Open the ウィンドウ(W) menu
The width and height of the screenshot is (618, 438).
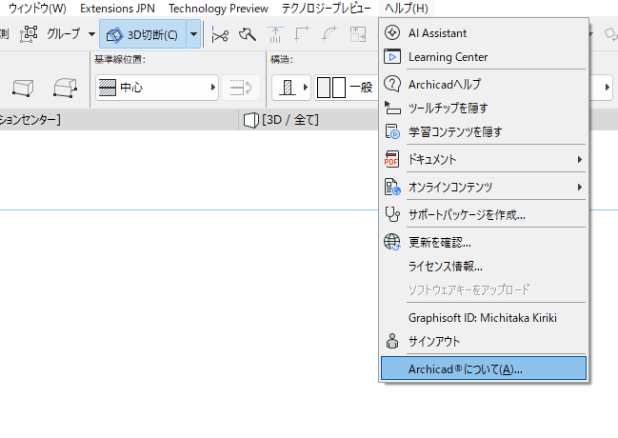[37, 9]
